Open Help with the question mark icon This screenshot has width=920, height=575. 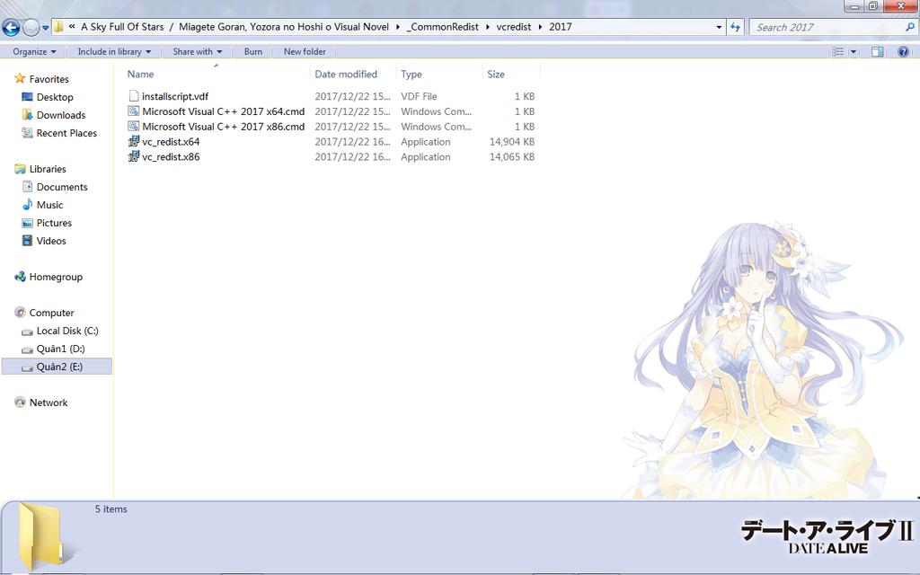904,51
